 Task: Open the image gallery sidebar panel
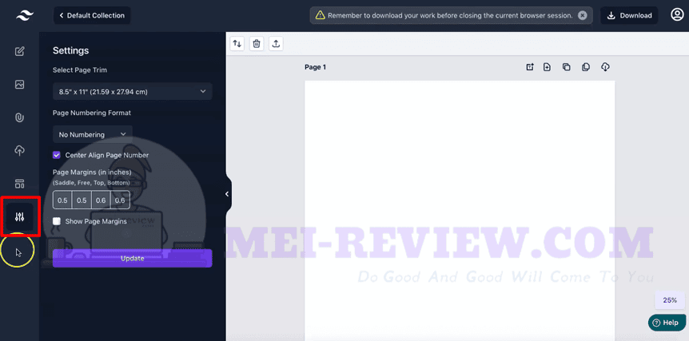click(19, 85)
